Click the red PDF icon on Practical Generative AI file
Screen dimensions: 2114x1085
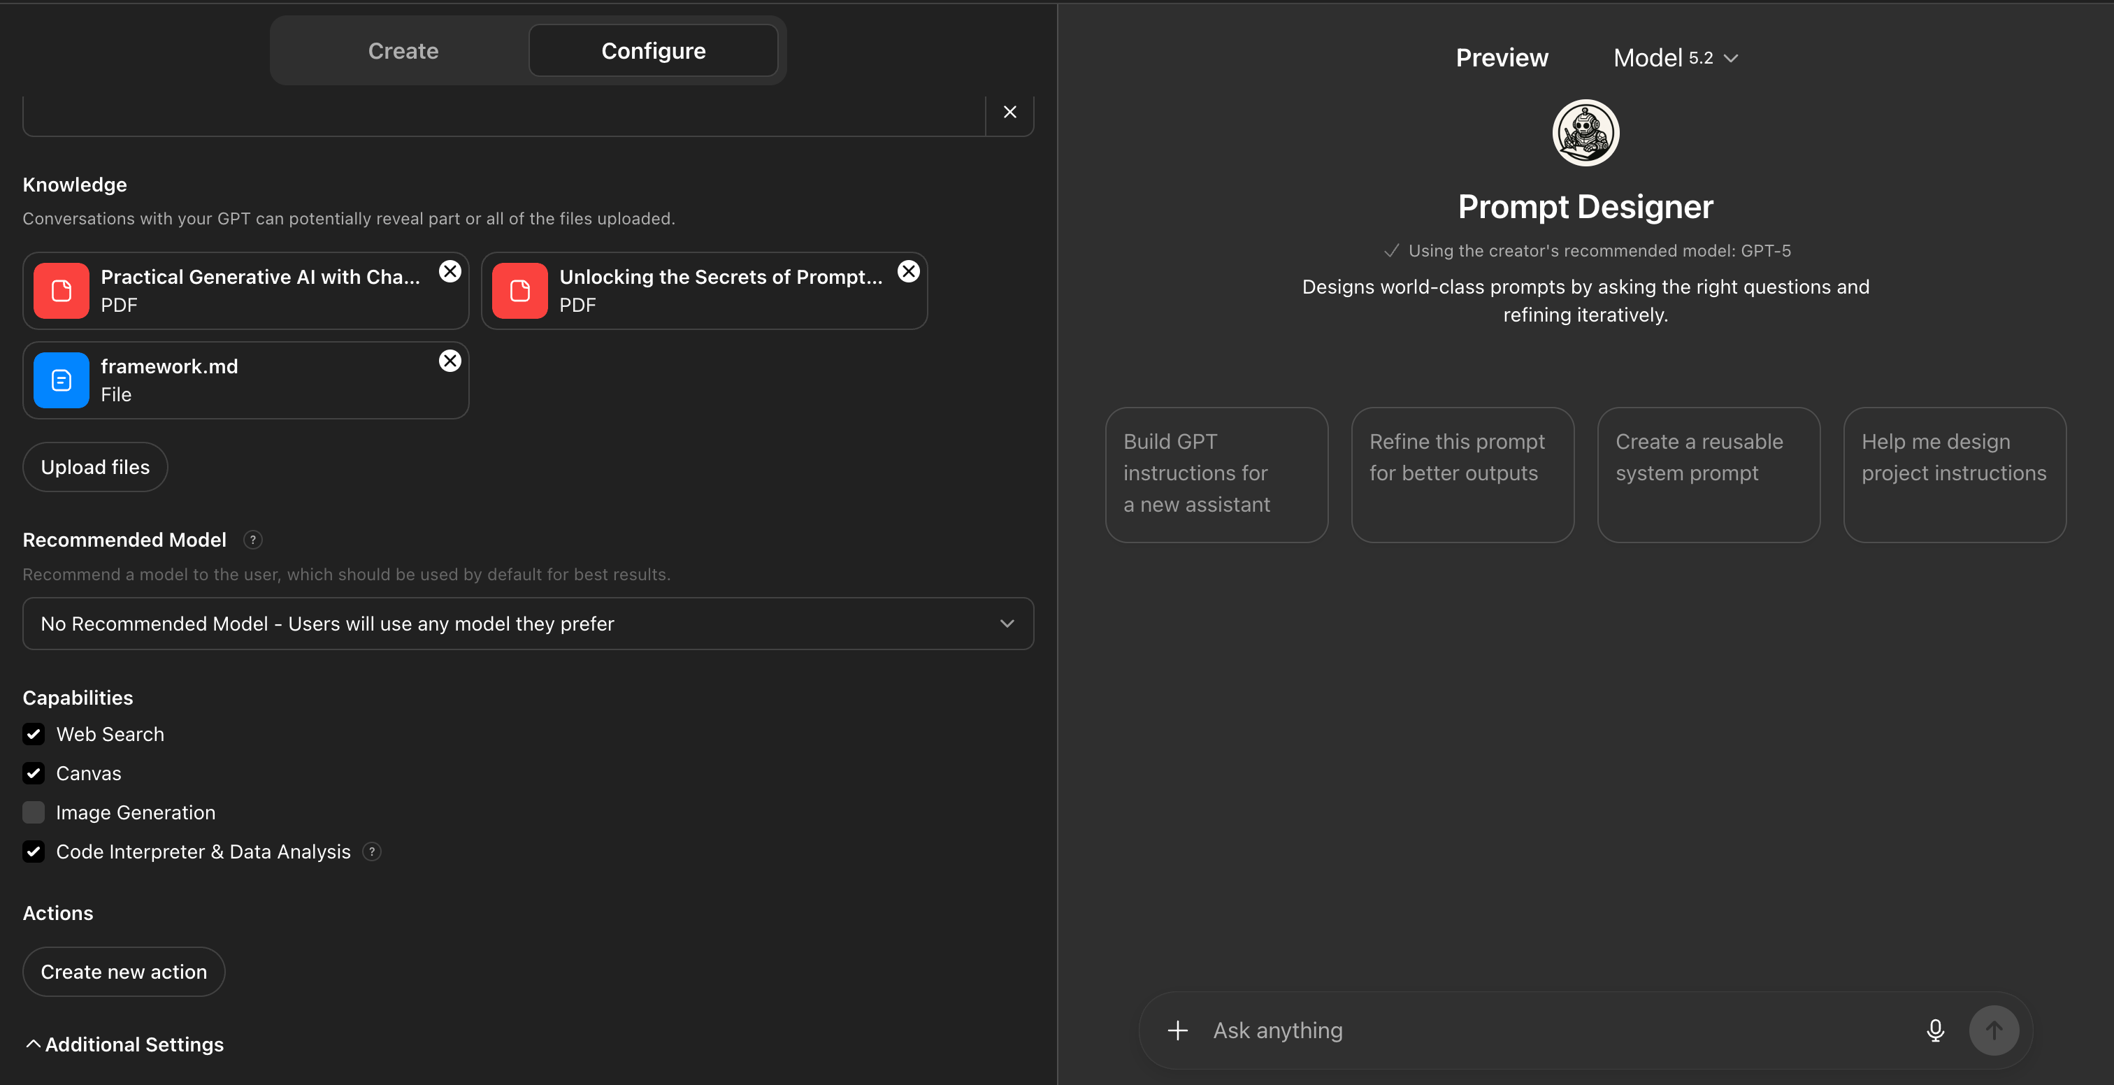point(60,291)
